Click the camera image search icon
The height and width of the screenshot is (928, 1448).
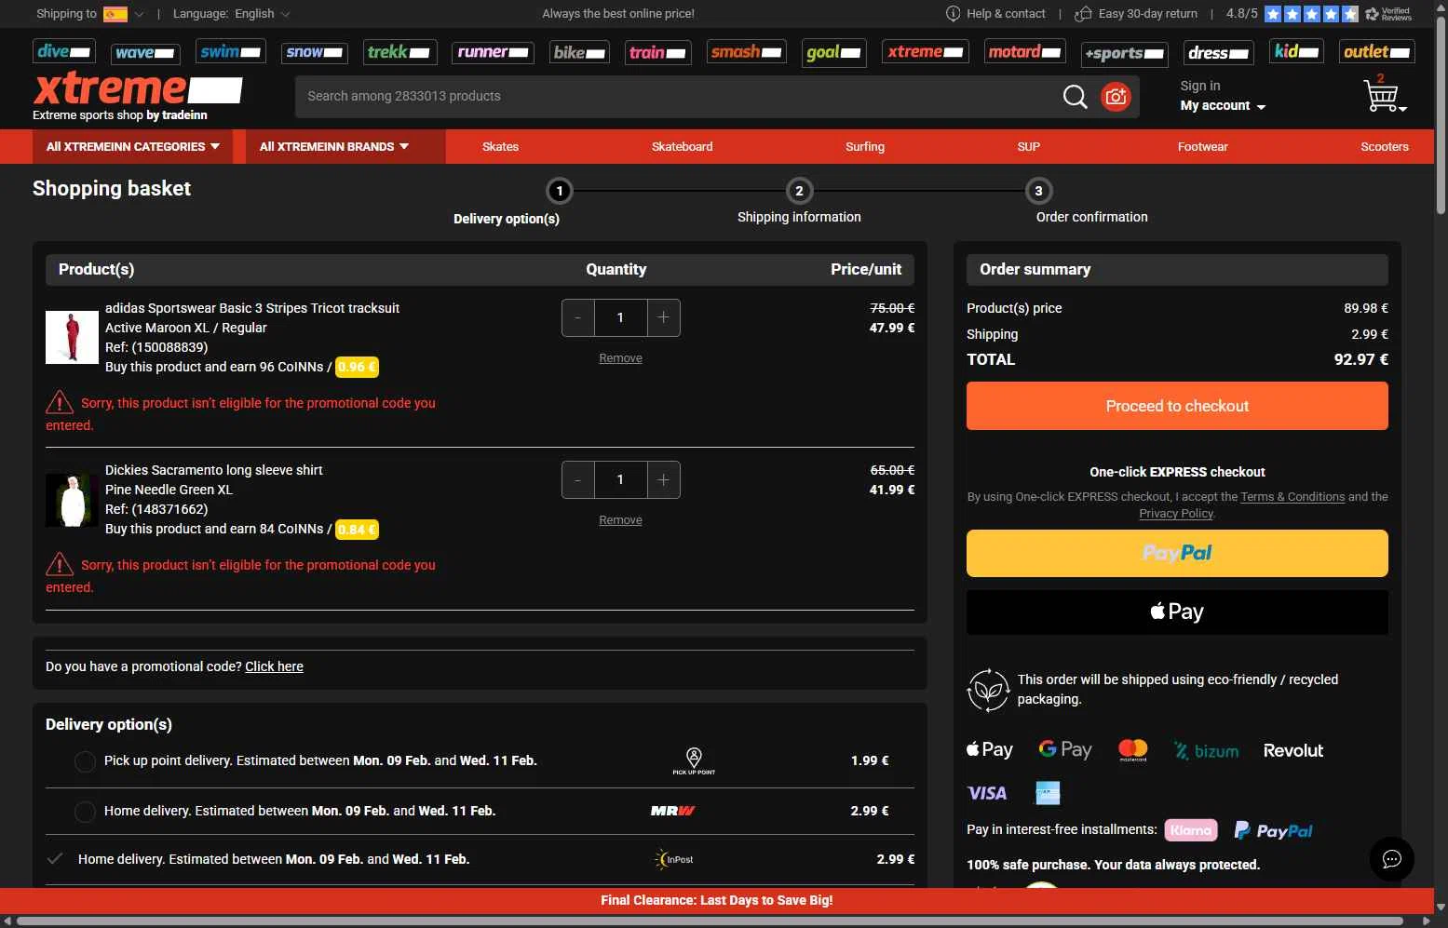(1116, 96)
